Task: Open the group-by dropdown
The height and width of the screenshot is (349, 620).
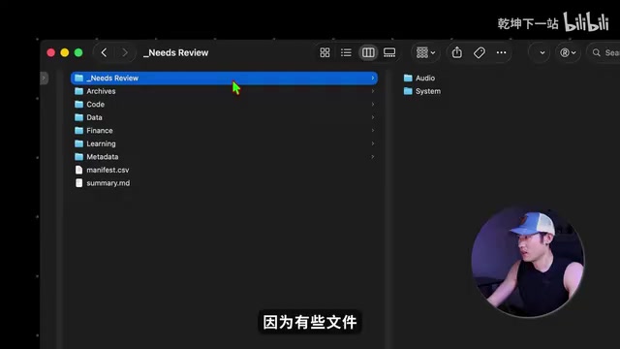Action: (x=425, y=52)
